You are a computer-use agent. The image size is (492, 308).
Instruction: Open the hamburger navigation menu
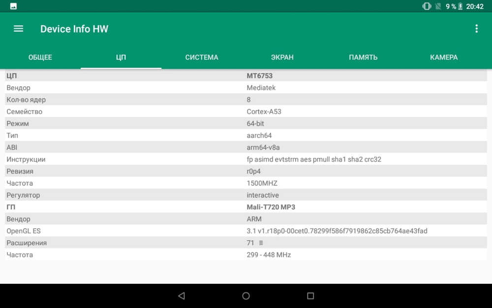[x=18, y=29]
